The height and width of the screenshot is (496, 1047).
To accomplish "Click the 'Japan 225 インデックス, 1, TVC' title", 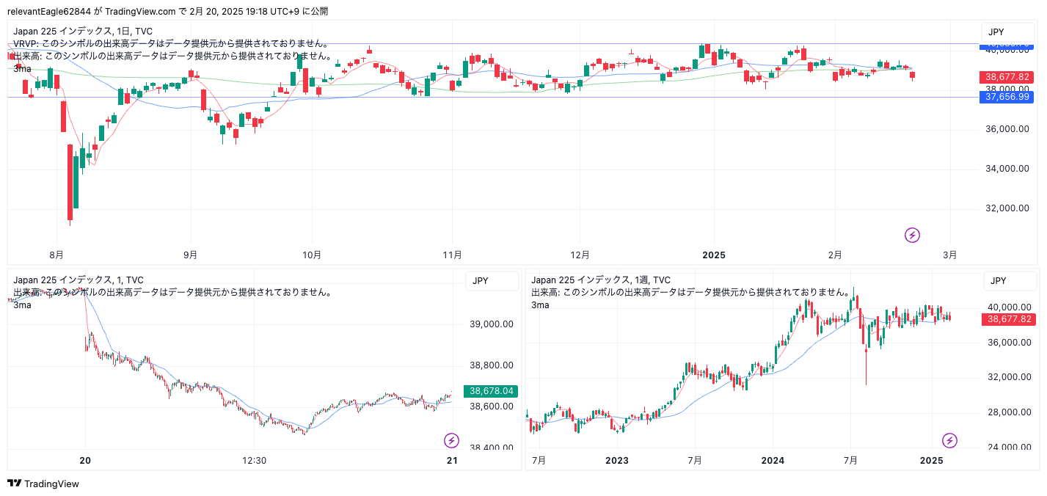I will [x=79, y=280].
